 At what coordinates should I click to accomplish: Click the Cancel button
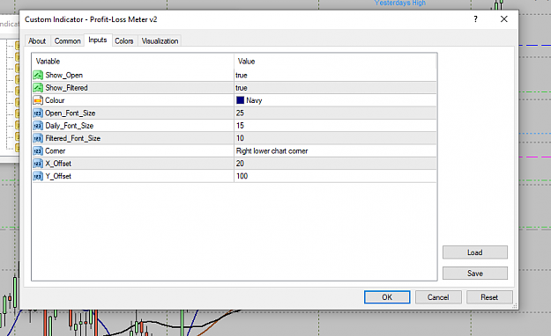point(438,297)
